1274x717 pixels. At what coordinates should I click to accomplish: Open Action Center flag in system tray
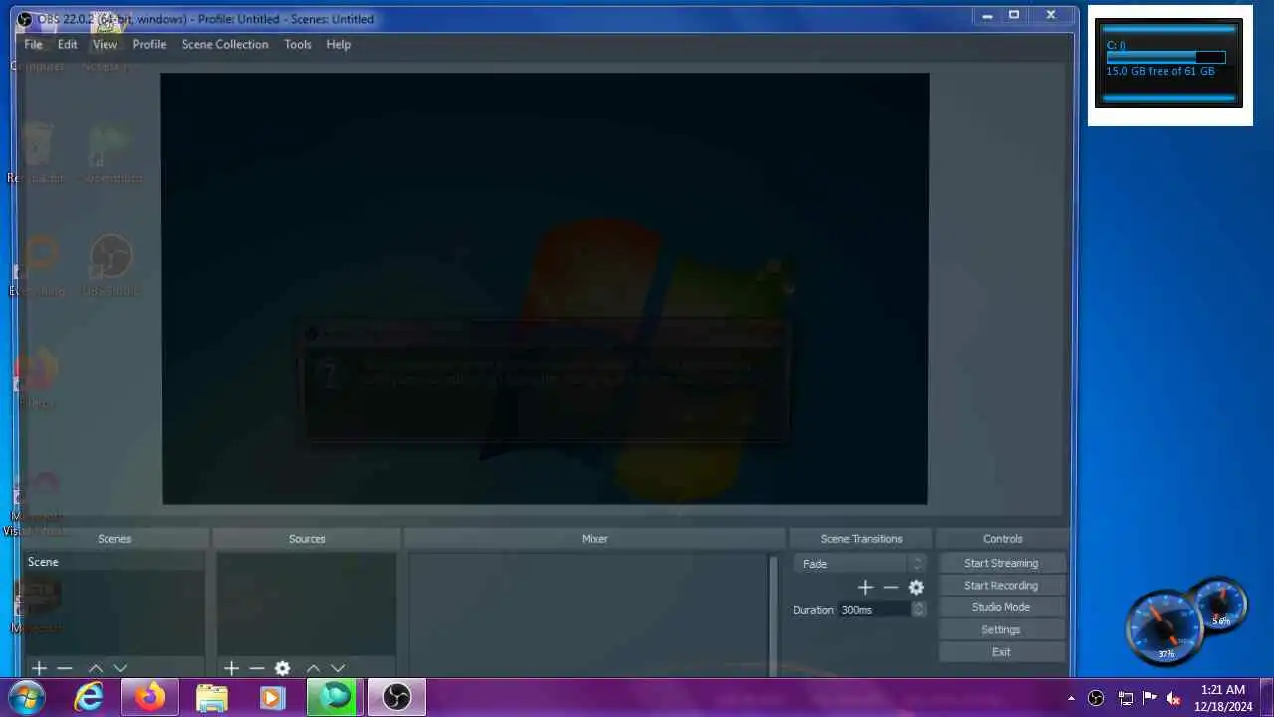[x=1150, y=698]
